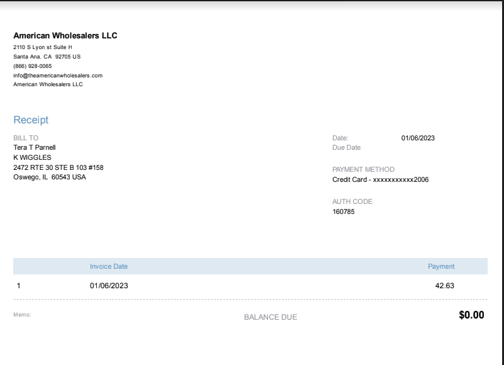504x365 pixels.
Task: Click the auth code 160785
Action: (x=344, y=212)
